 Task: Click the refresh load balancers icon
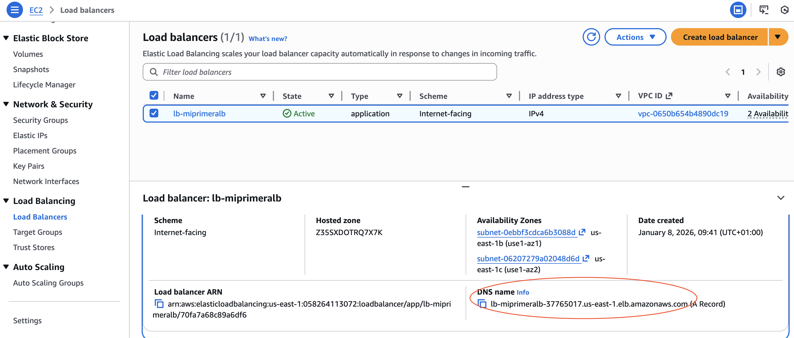pos(591,37)
